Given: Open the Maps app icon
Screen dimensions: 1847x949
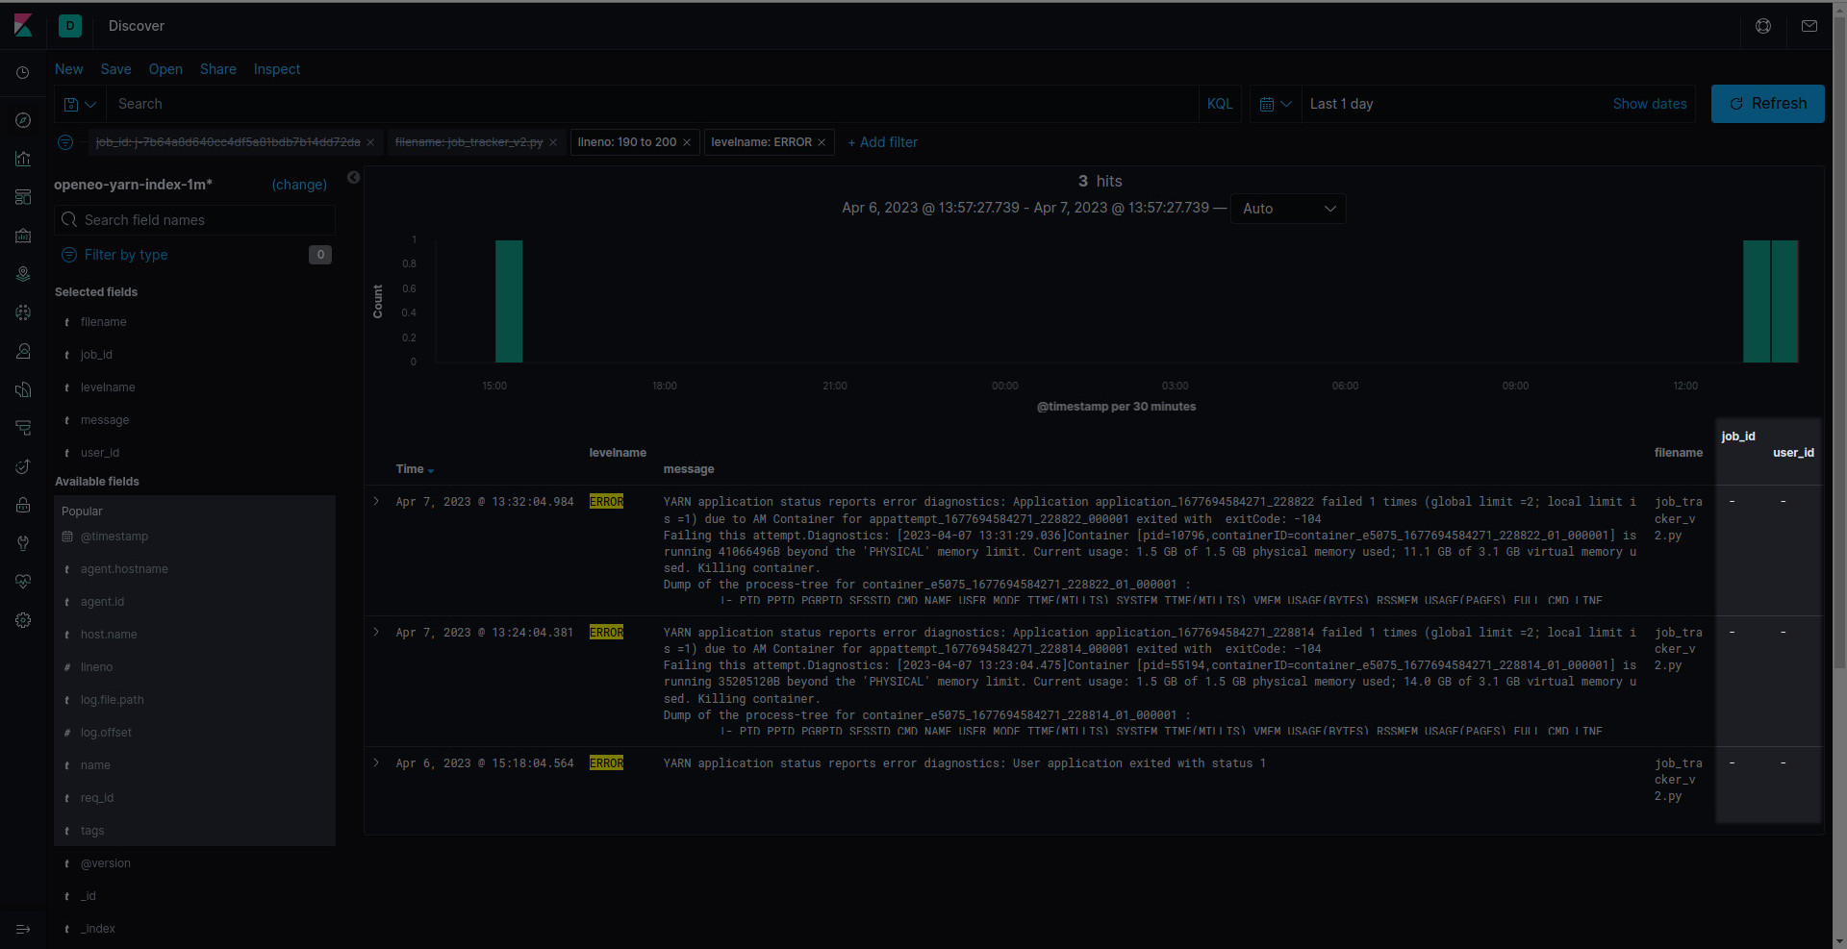Looking at the screenshot, I should [23, 275].
